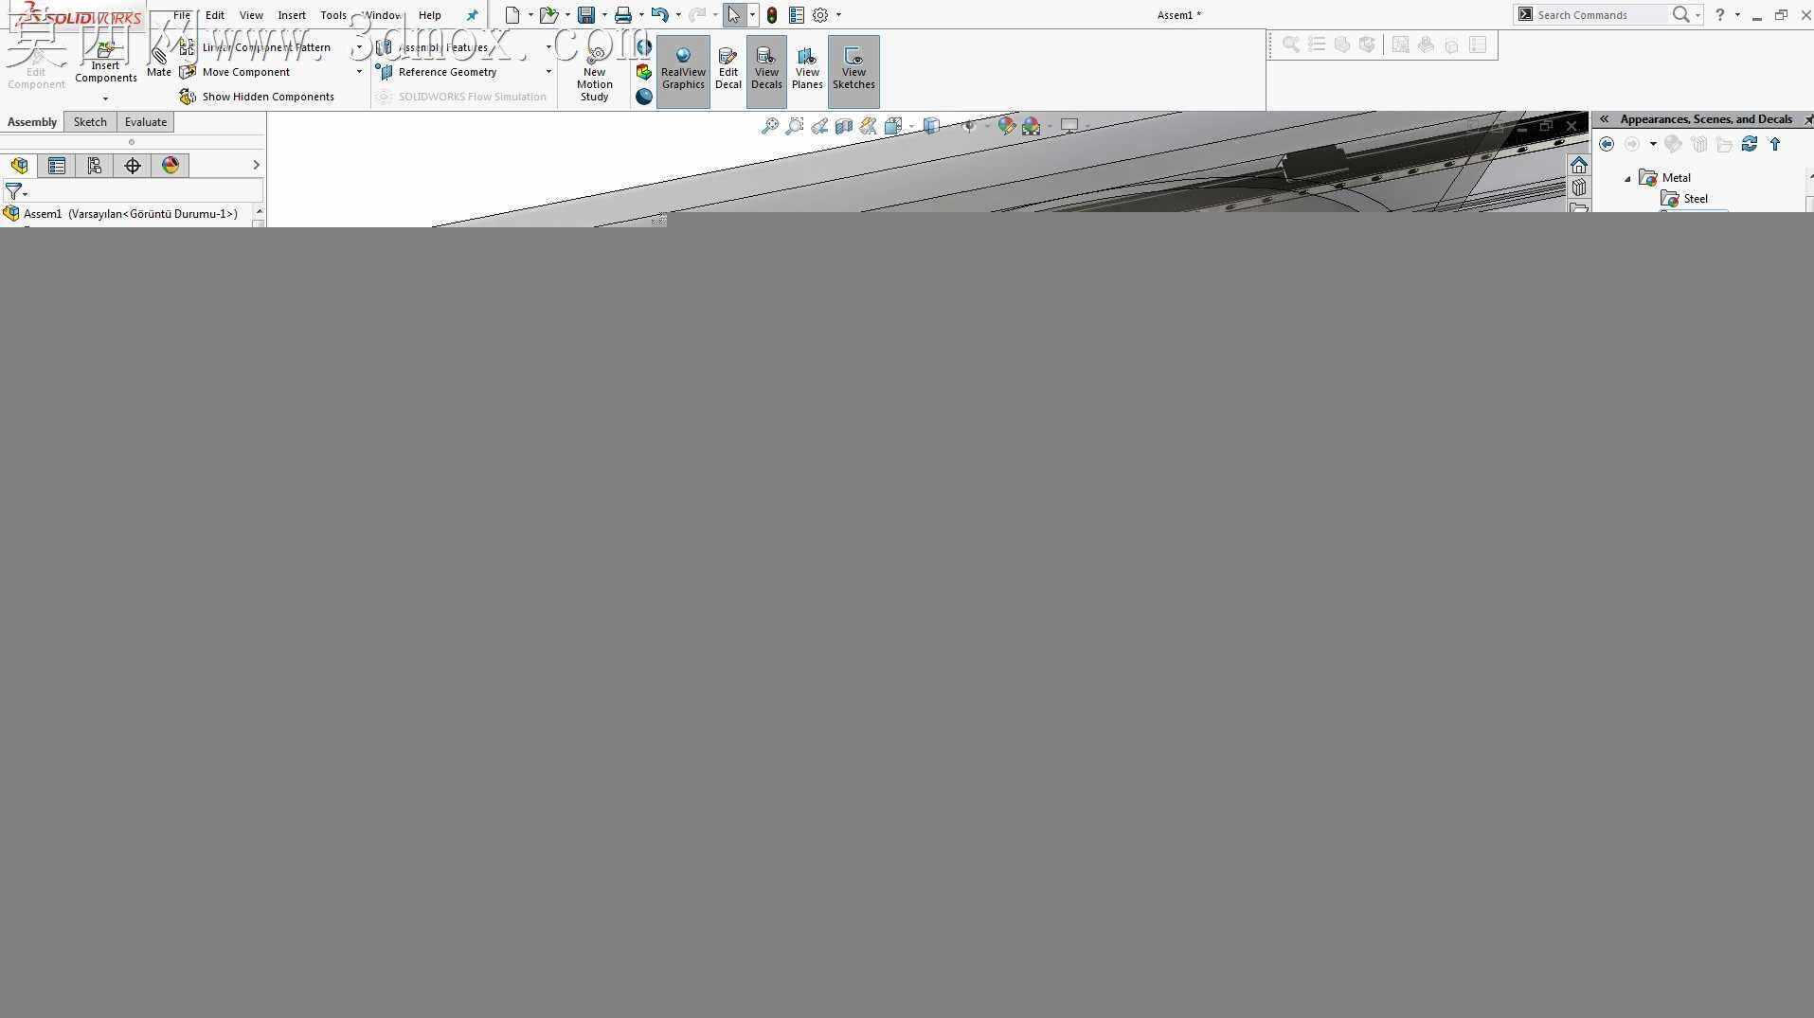Open Apply Scene icon
This screenshot has height=1018, width=1814.
tap(1031, 126)
